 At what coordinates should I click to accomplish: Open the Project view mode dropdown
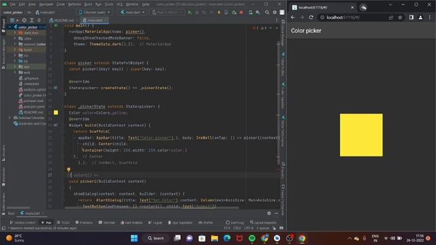[x=14, y=20]
